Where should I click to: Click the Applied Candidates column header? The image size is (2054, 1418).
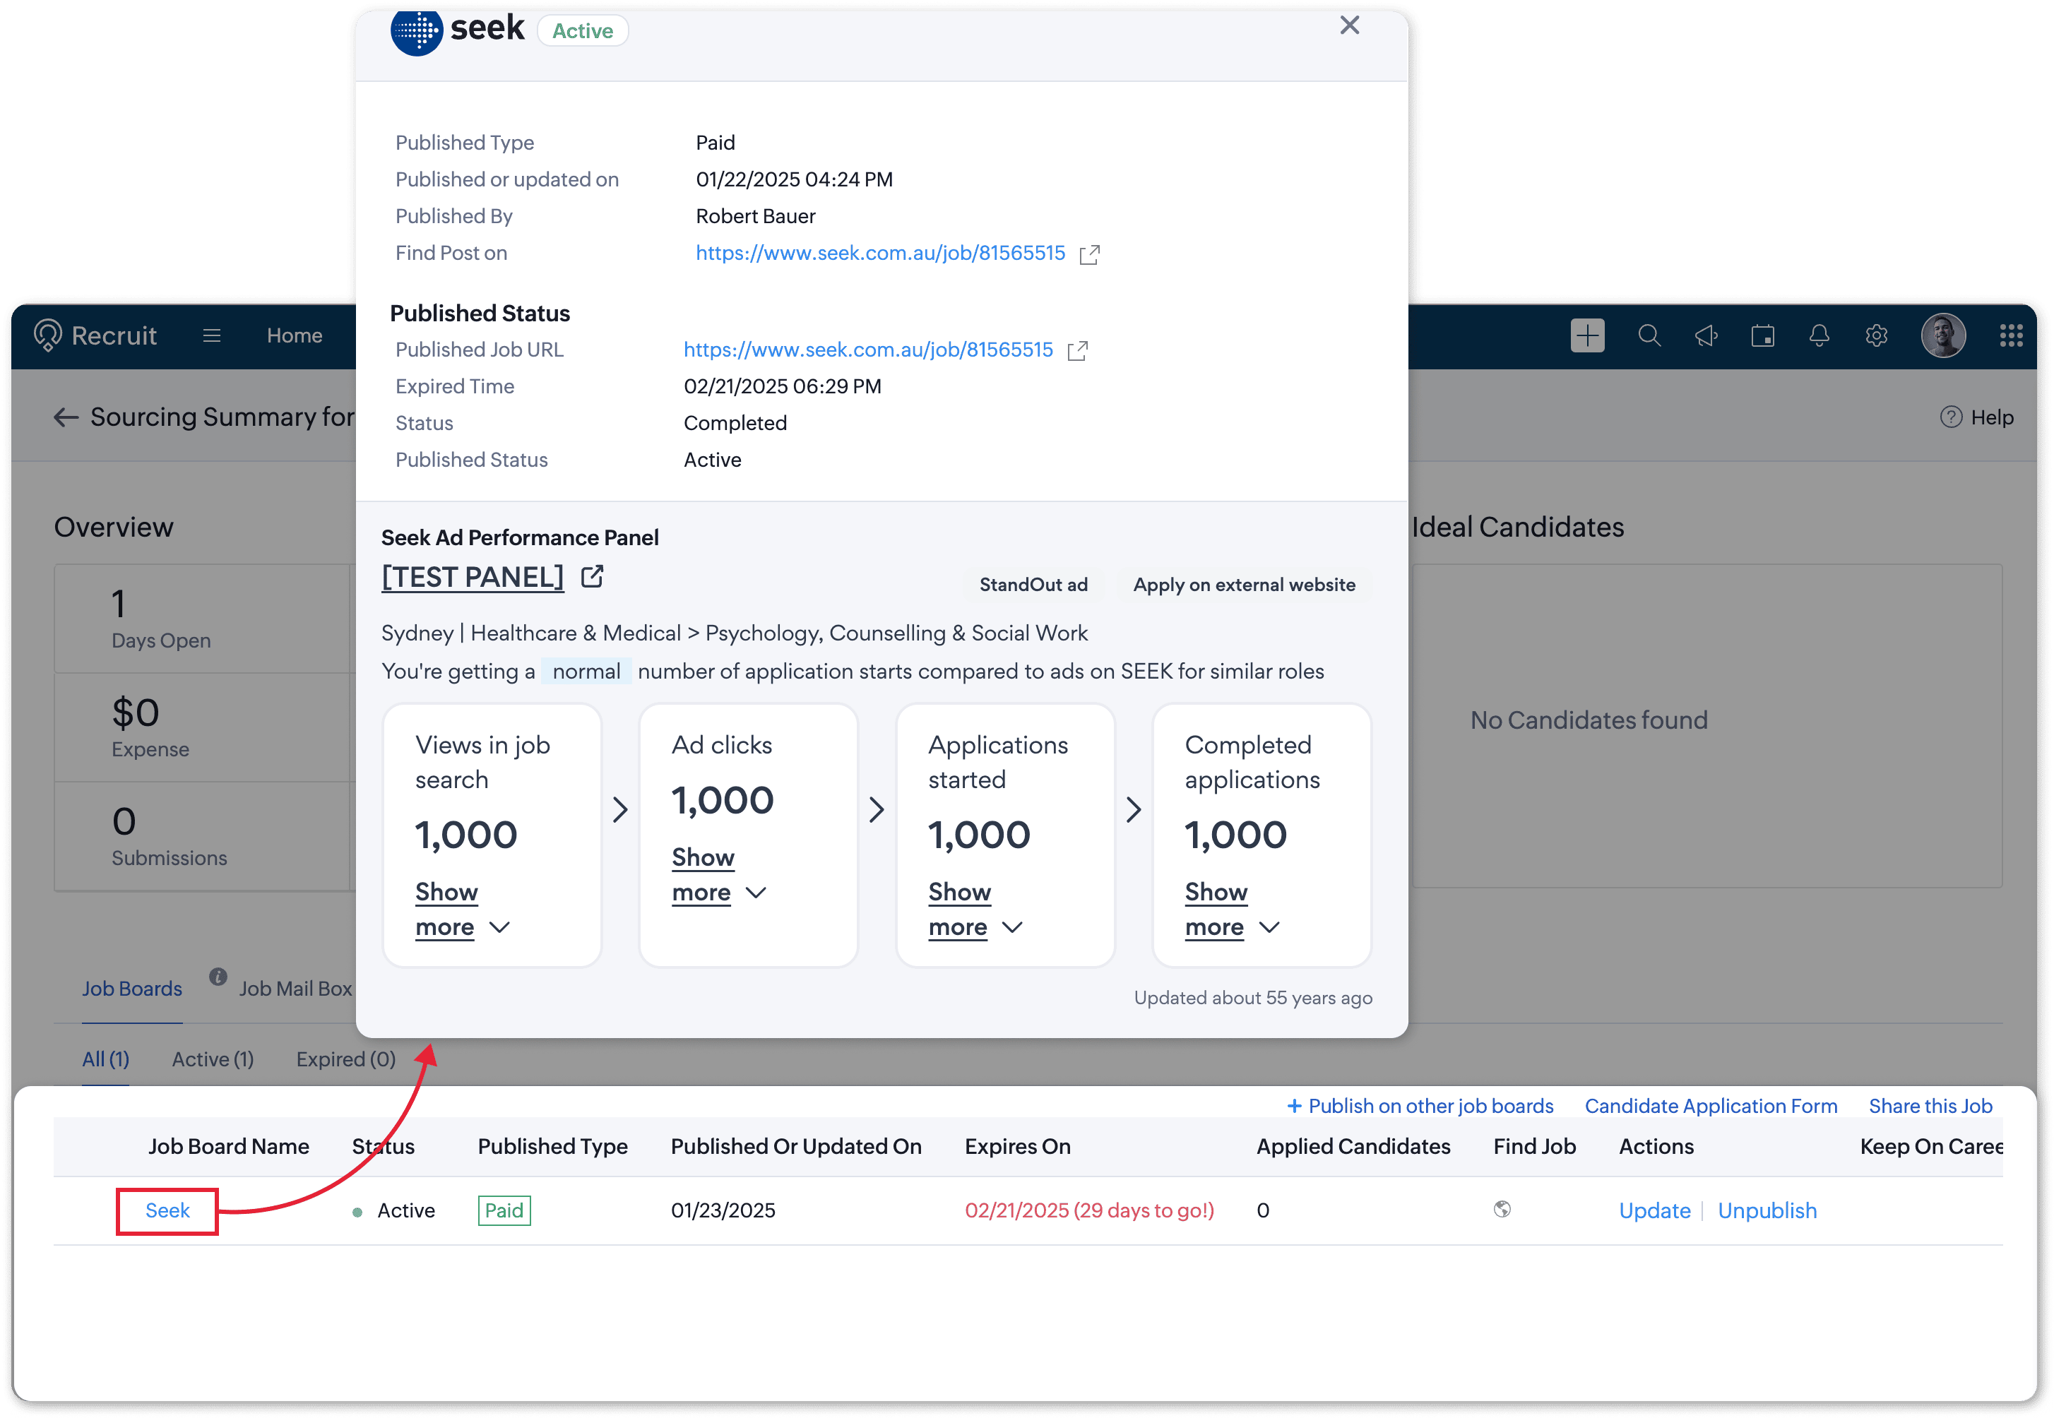click(x=1353, y=1147)
